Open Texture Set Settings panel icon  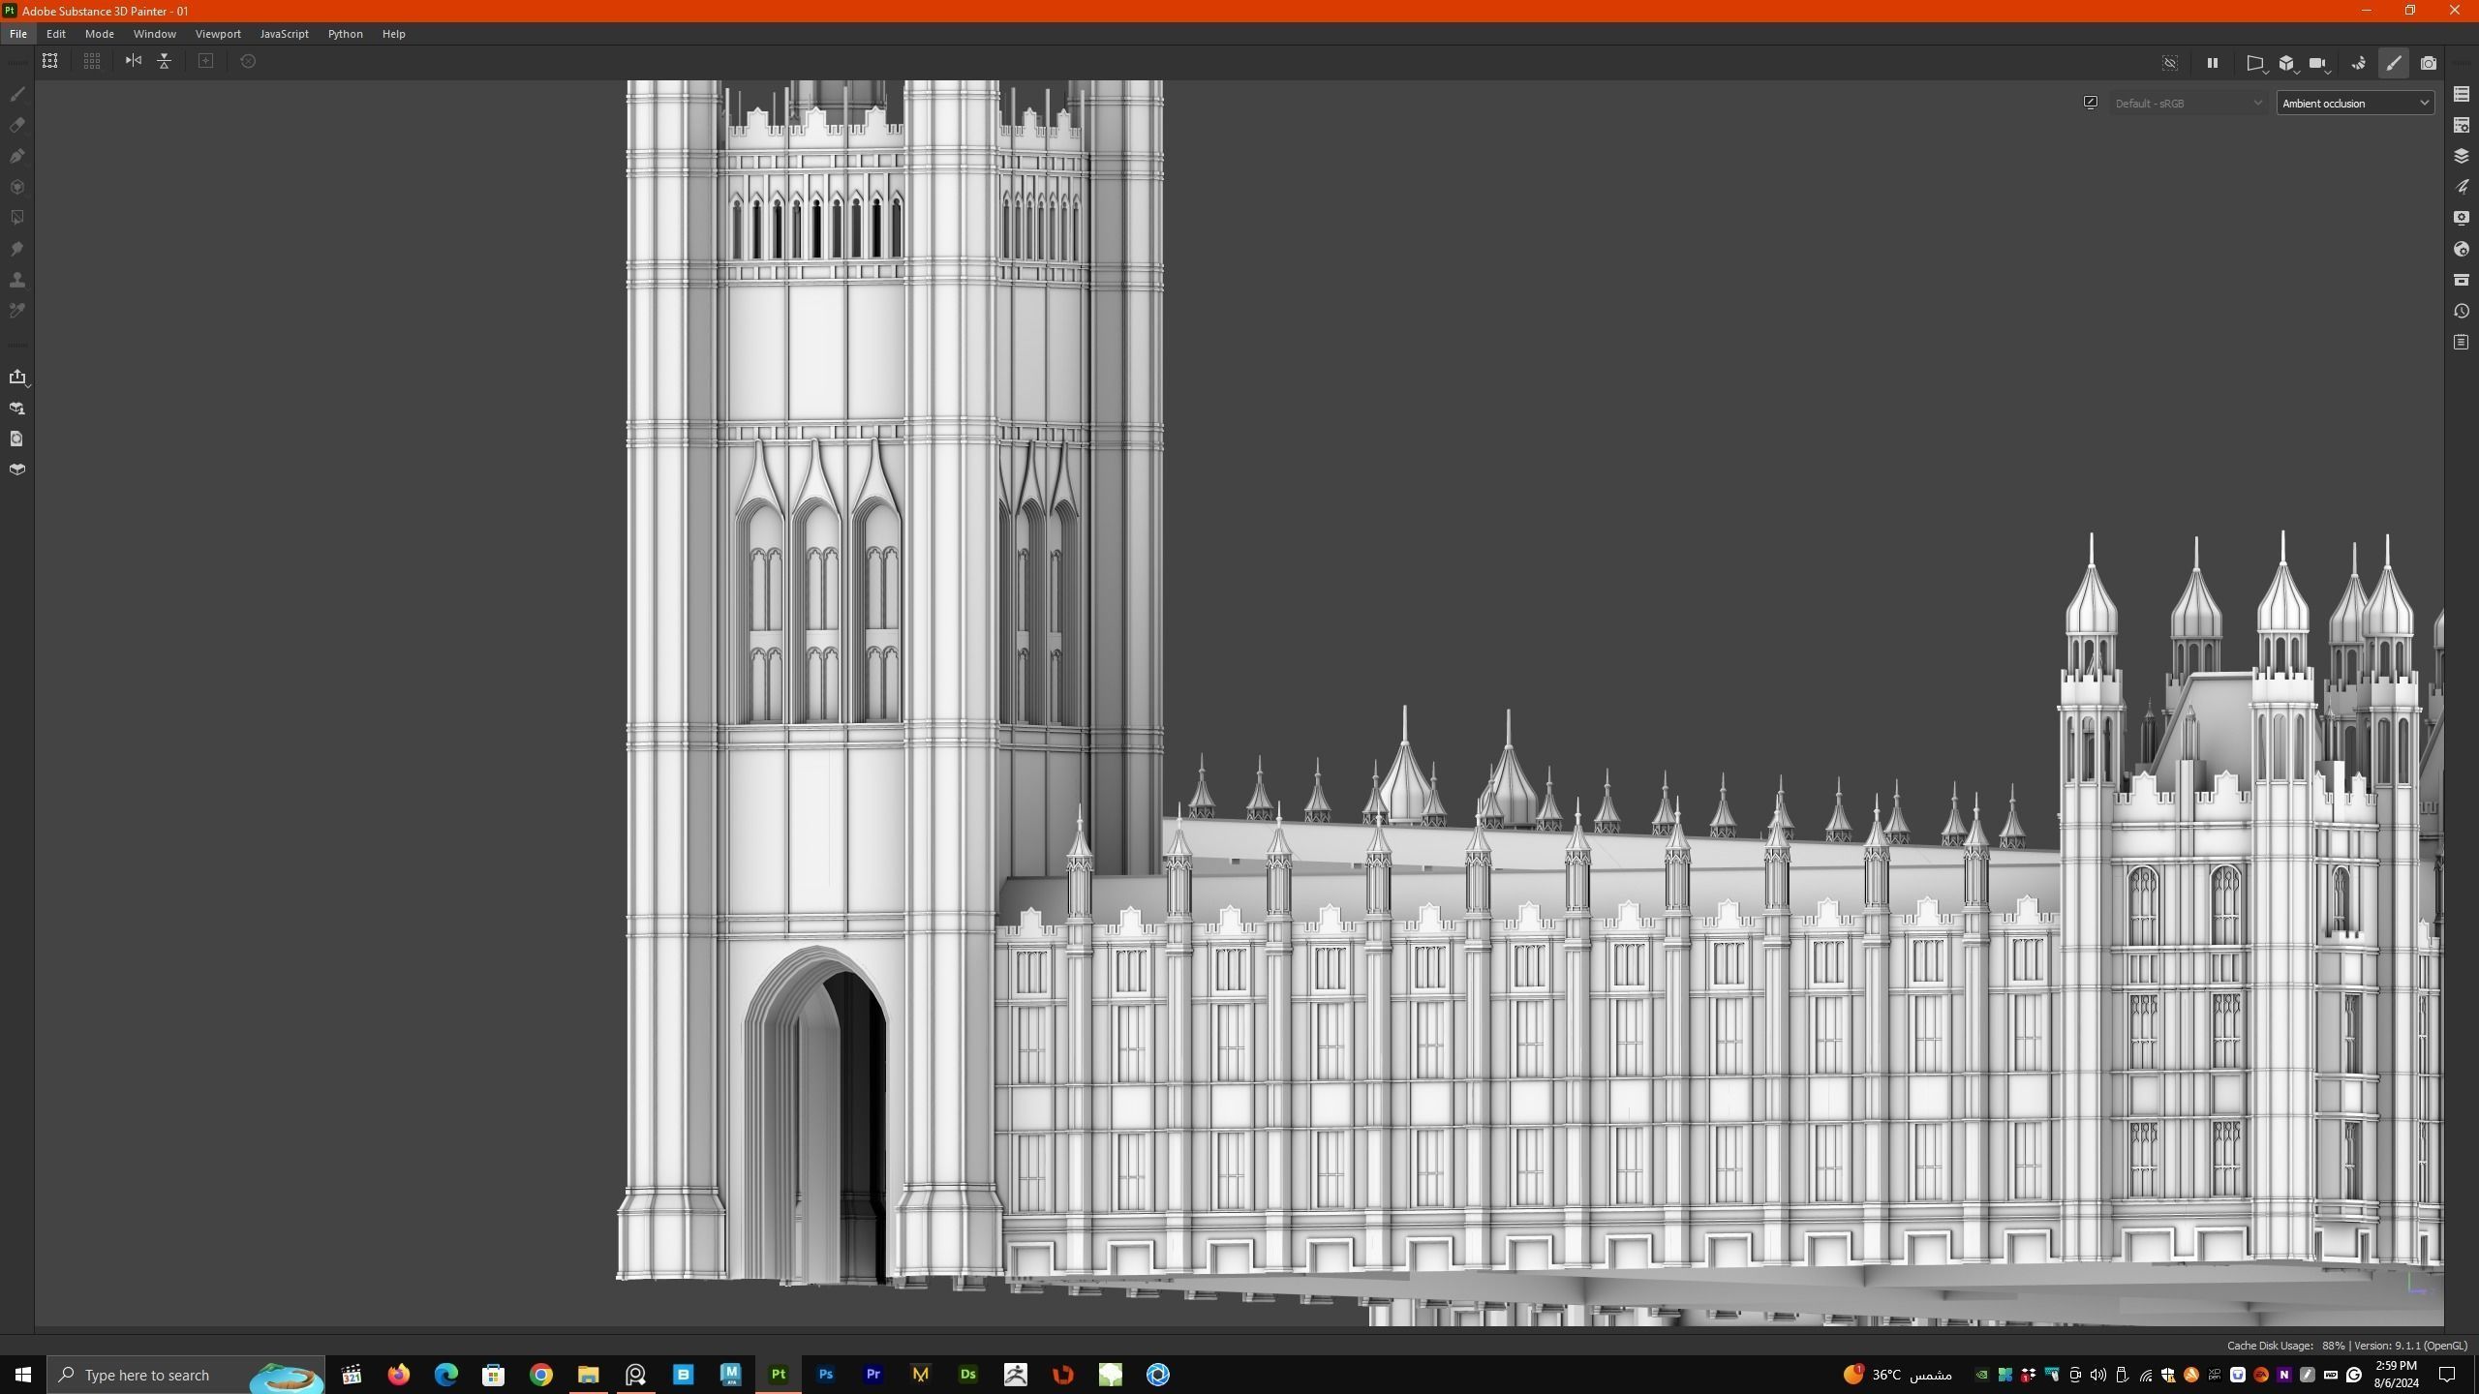click(2462, 125)
